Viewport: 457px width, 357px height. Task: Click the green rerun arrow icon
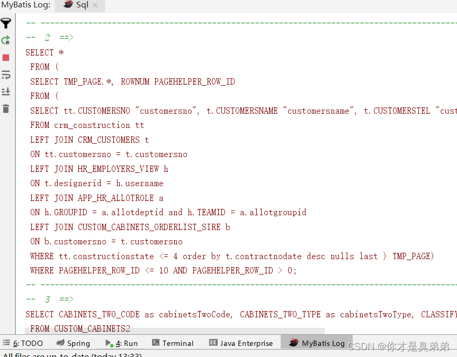click(x=6, y=40)
